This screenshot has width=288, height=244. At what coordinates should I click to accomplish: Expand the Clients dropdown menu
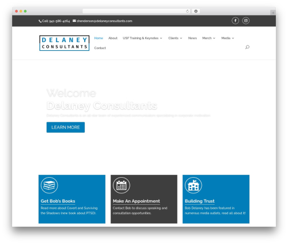click(x=175, y=38)
